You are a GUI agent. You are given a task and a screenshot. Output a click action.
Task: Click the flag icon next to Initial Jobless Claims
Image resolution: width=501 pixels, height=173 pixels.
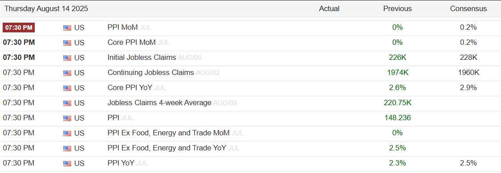[67, 58]
